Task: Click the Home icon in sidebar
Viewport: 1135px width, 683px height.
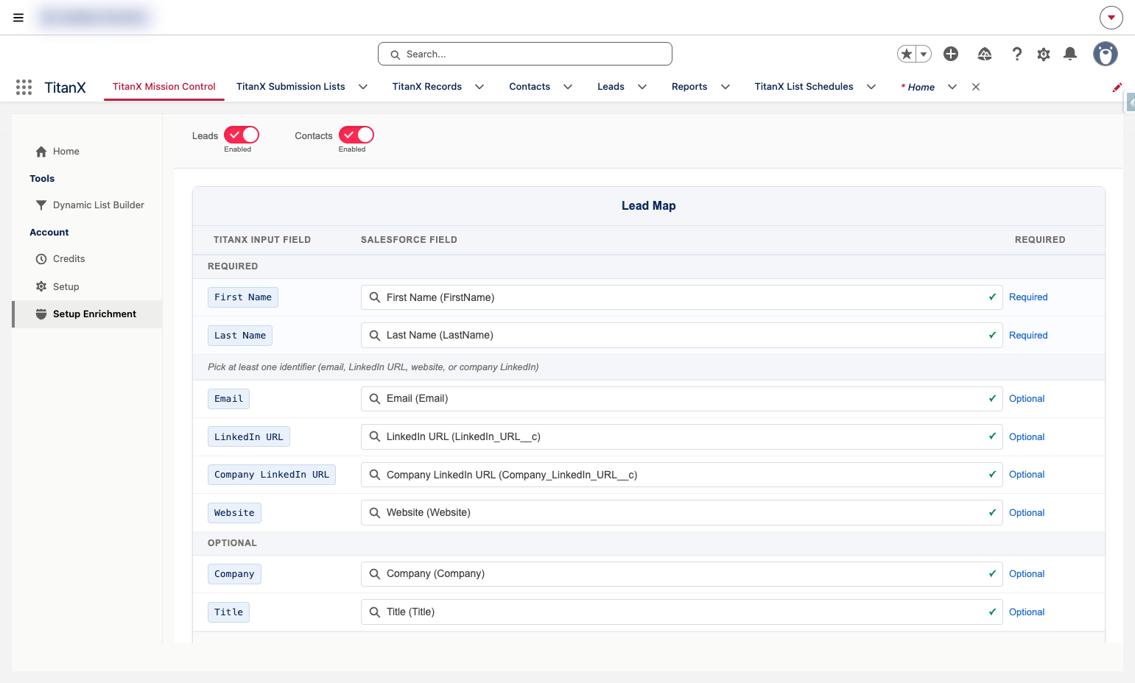Action: tap(41, 152)
